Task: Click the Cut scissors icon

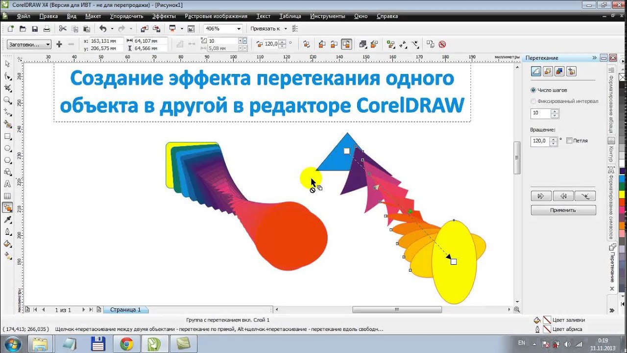Action: [x=63, y=29]
